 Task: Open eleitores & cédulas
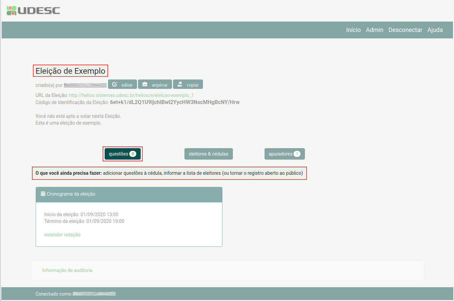[208, 154]
